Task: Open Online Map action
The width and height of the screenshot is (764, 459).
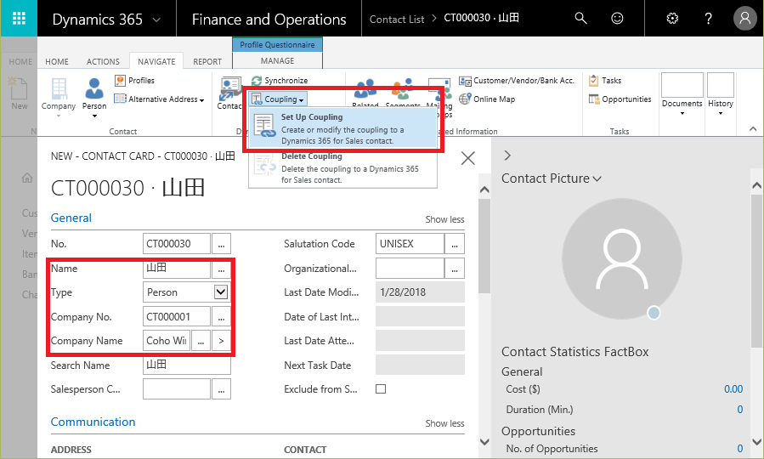Action: (487, 99)
